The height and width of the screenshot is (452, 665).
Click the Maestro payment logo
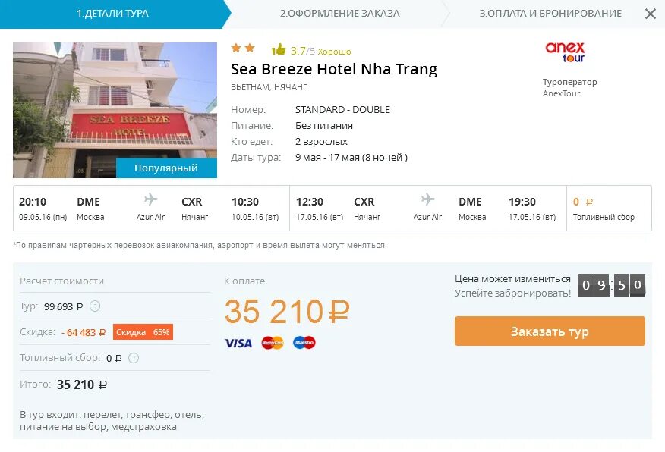point(304,343)
